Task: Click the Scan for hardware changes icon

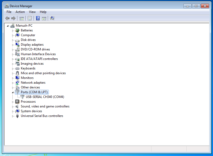Action: (x=52, y=18)
